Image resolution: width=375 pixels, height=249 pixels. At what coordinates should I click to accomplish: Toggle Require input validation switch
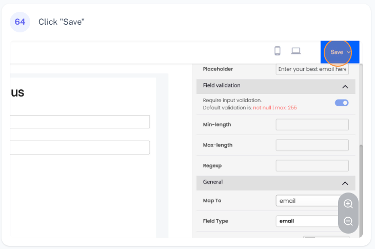342,103
